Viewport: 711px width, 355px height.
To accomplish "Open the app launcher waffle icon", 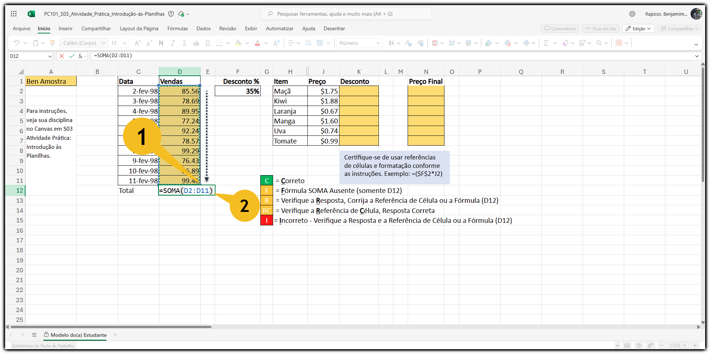I will 14,14.
